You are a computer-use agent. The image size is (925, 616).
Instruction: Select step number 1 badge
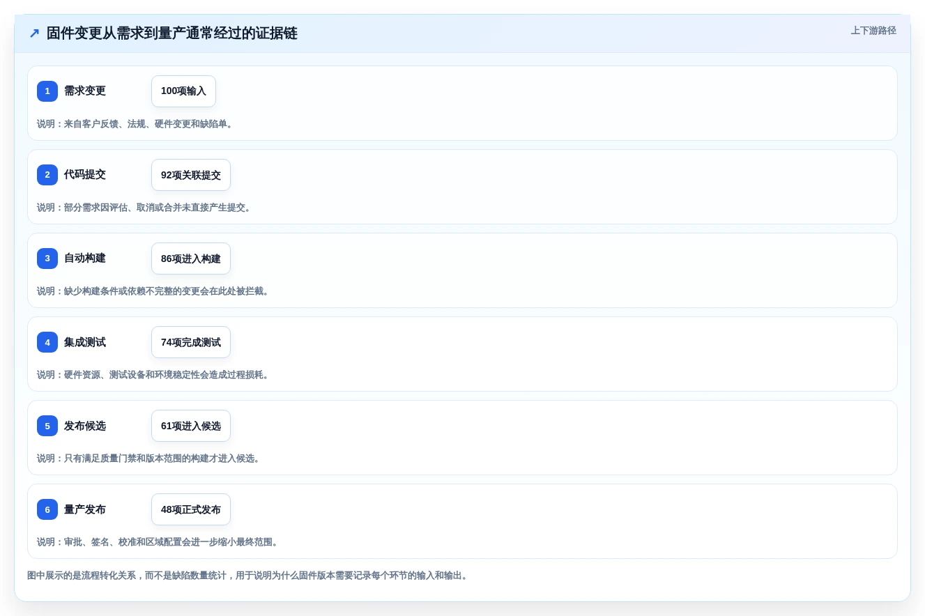pos(47,91)
